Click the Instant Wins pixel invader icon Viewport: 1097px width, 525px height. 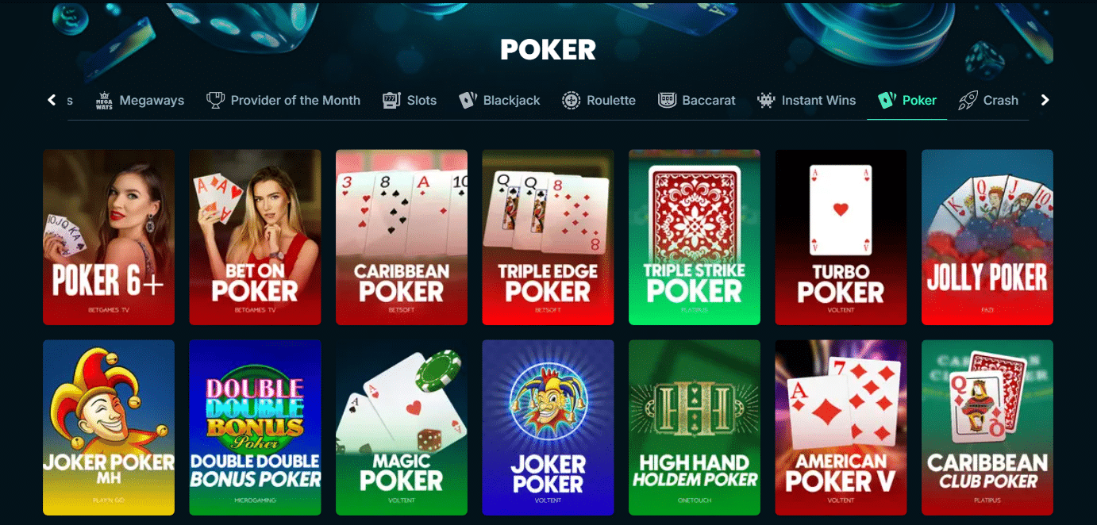coord(766,101)
